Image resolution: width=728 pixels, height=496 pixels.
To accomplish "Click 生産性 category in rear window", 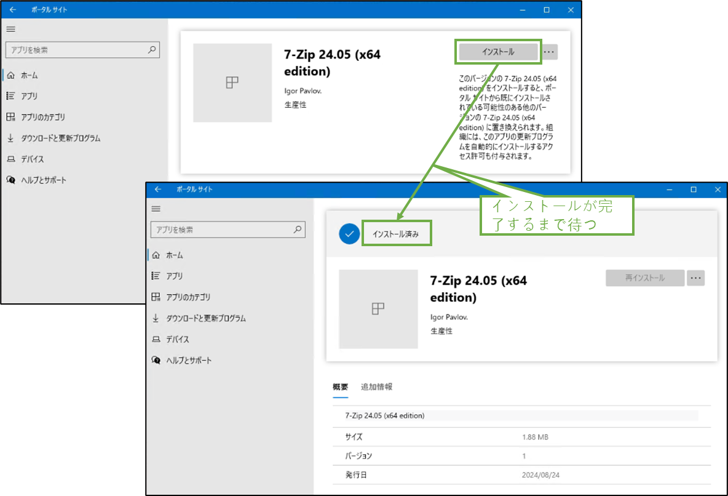I will (x=295, y=105).
